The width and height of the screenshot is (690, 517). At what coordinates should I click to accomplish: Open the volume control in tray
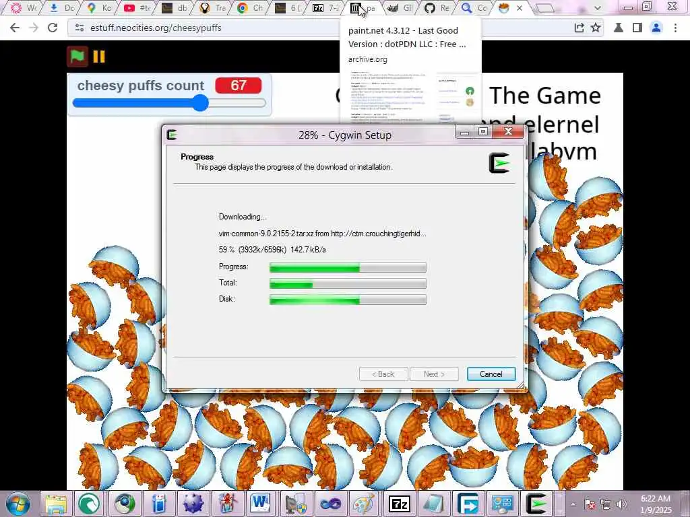(622, 504)
